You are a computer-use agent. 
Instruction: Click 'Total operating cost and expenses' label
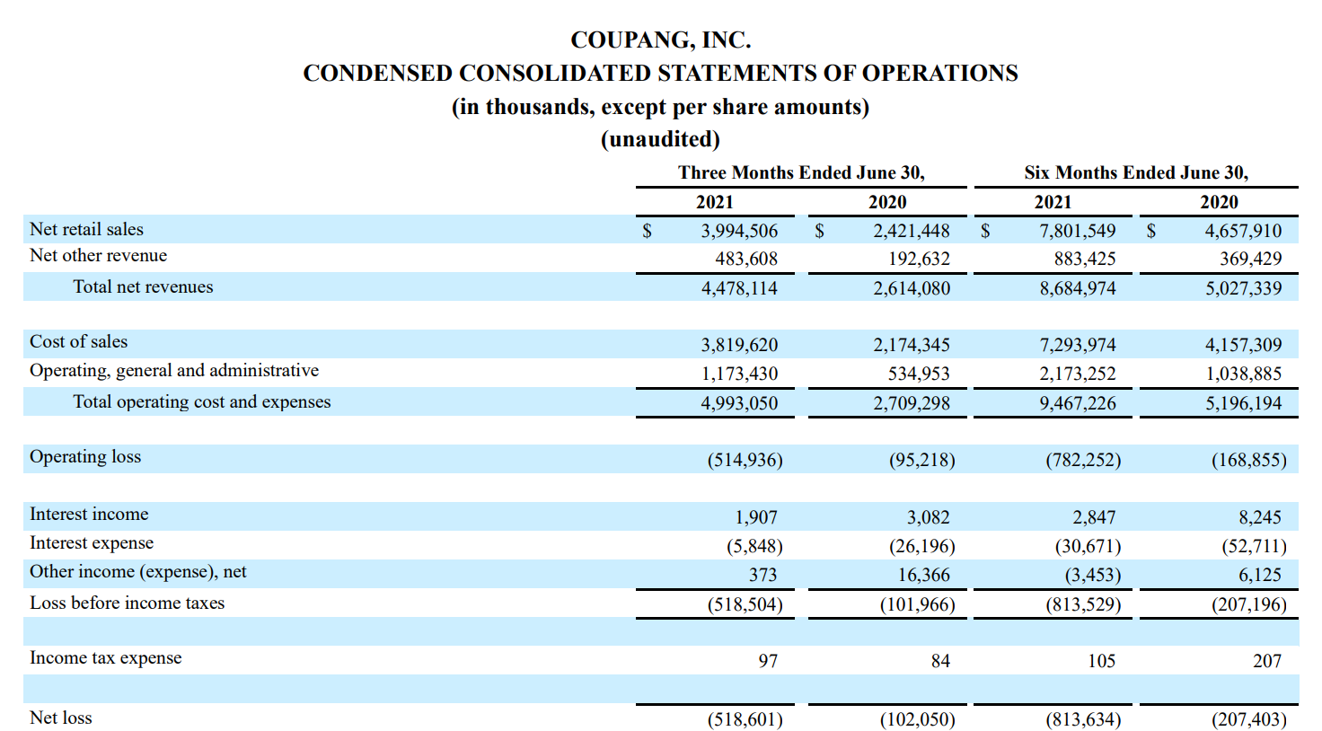(202, 401)
